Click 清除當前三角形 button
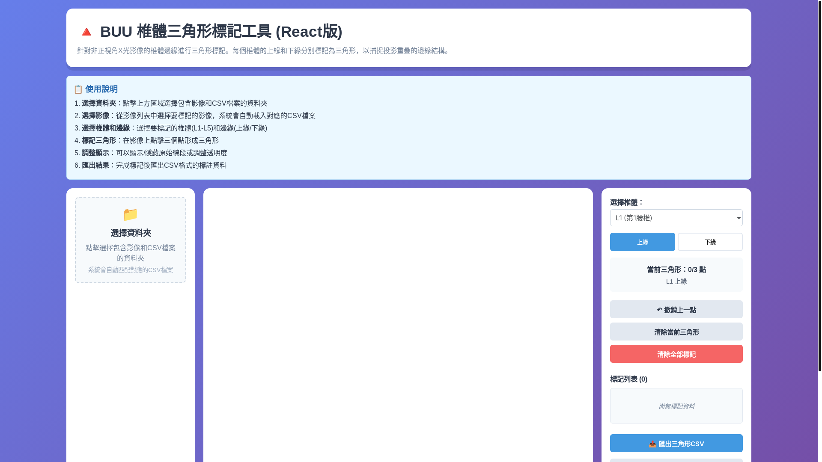This screenshot has height=462, width=822. (676, 332)
